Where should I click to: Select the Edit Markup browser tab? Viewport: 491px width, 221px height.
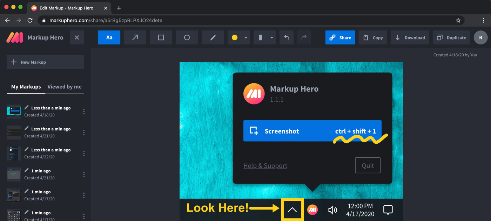[69, 8]
